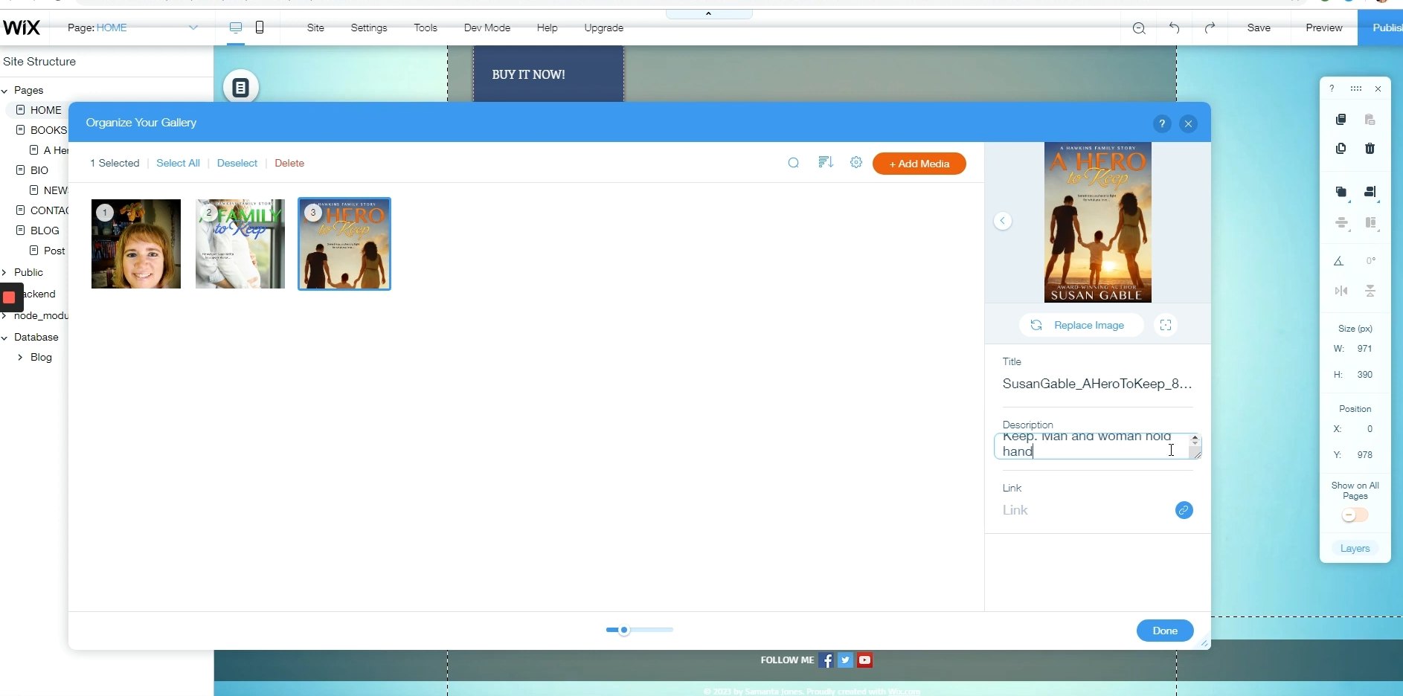Click the Add Media button
The width and height of the screenshot is (1403, 696).
pyautogui.click(x=919, y=164)
